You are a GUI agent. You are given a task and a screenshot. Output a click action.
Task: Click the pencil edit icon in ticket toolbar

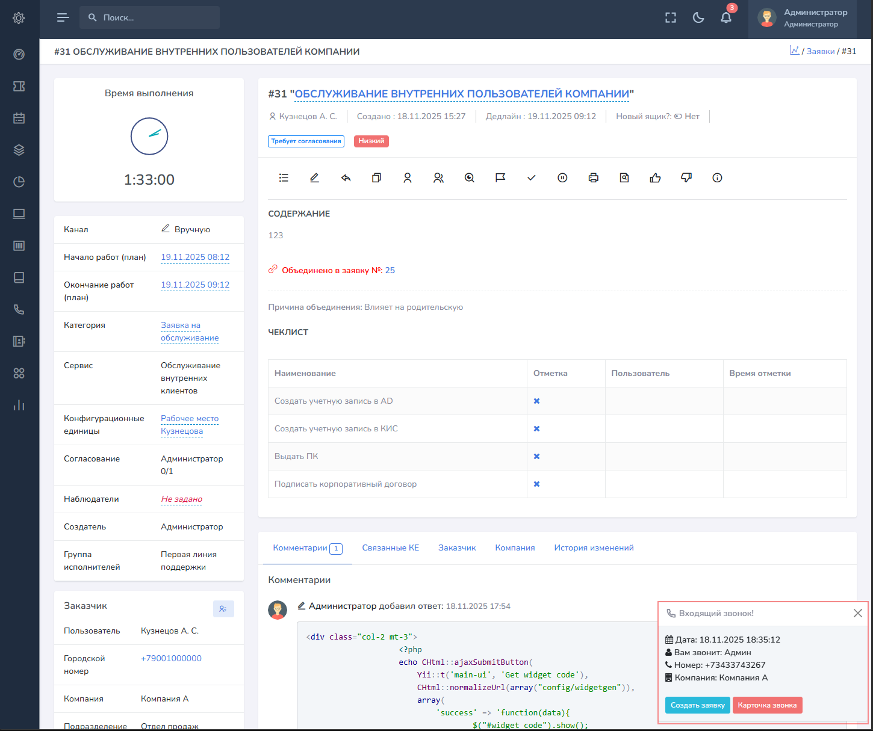(x=314, y=177)
